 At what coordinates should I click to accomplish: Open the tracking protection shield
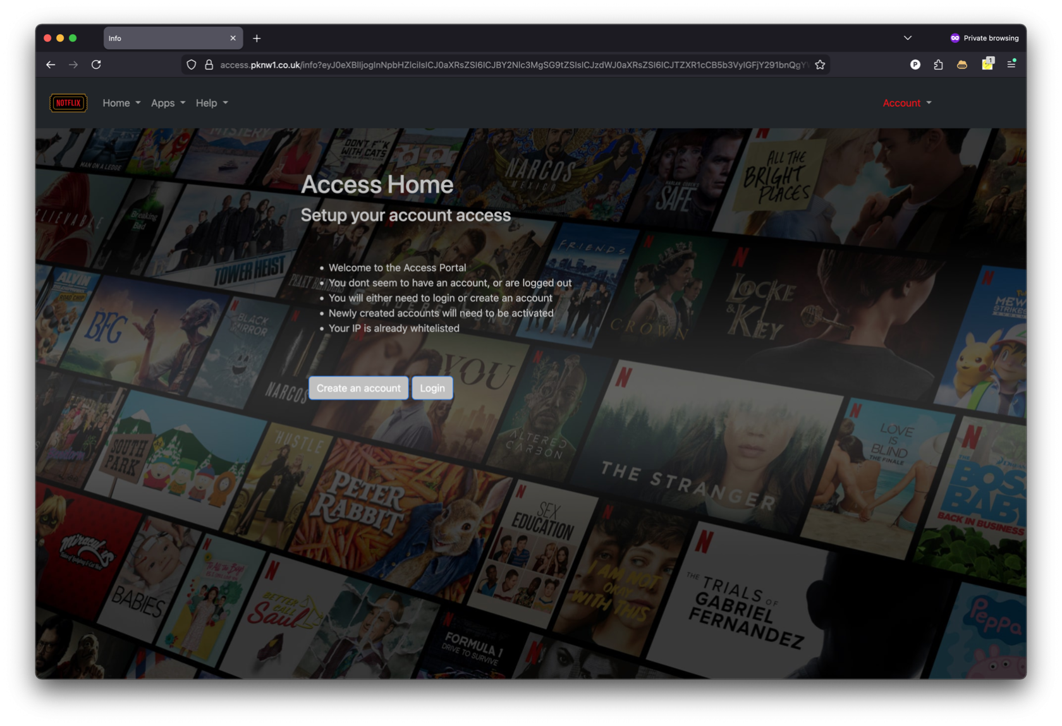(x=191, y=64)
